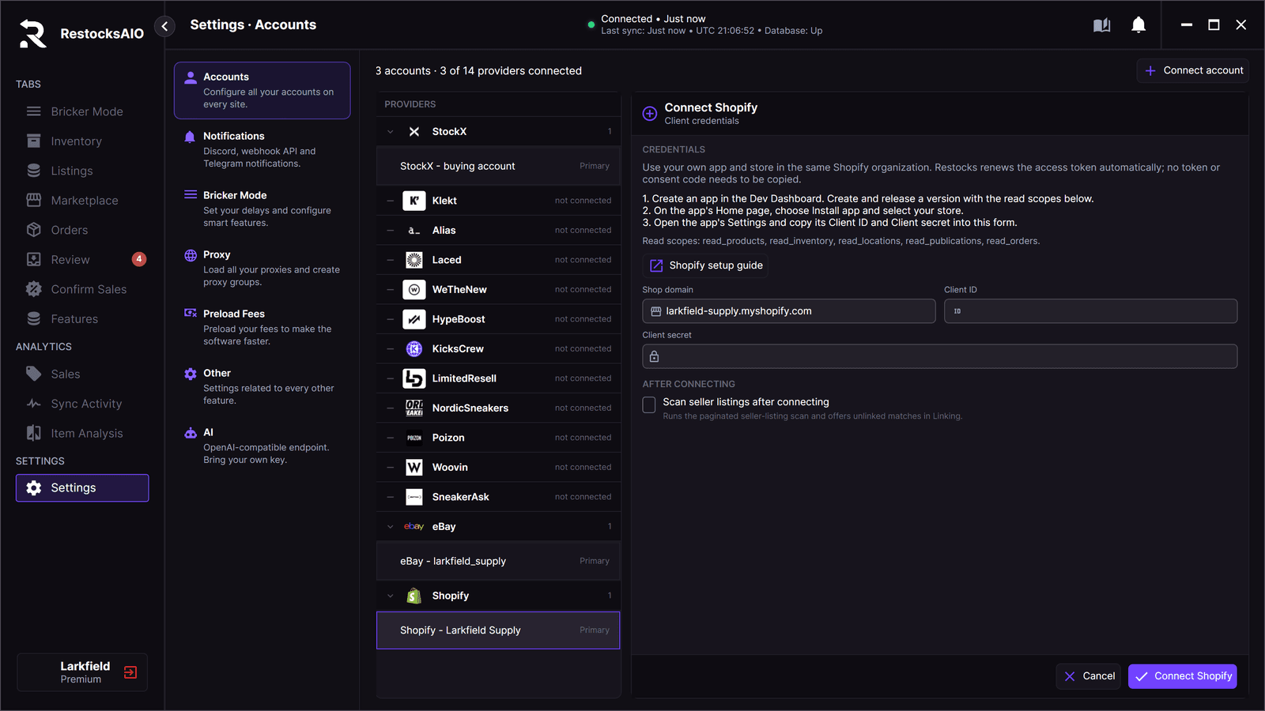The height and width of the screenshot is (711, 1265).
Task: Click the WeTheNew provider icon
Action: [414, 290]
